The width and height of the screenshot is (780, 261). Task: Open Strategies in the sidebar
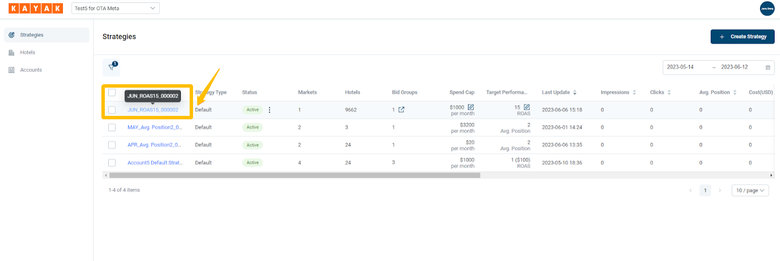pyautogui.click(x=47, y=35)
